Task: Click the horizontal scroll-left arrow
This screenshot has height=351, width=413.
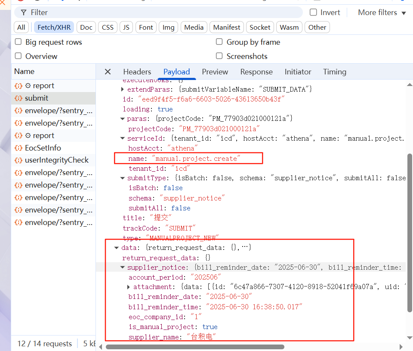Action: tap(101, 347)
